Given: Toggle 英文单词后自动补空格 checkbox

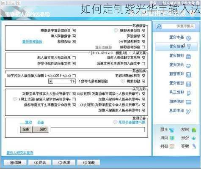Looking at the screenshot, I should click(74, 63).
